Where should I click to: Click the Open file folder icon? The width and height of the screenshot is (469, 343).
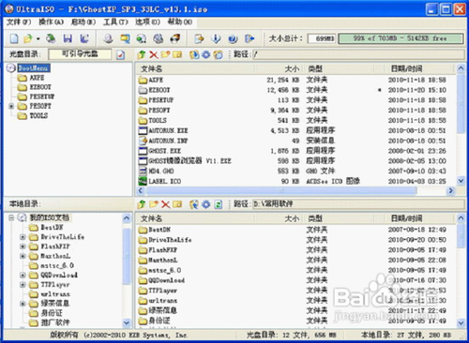click(x=28, y=38)
